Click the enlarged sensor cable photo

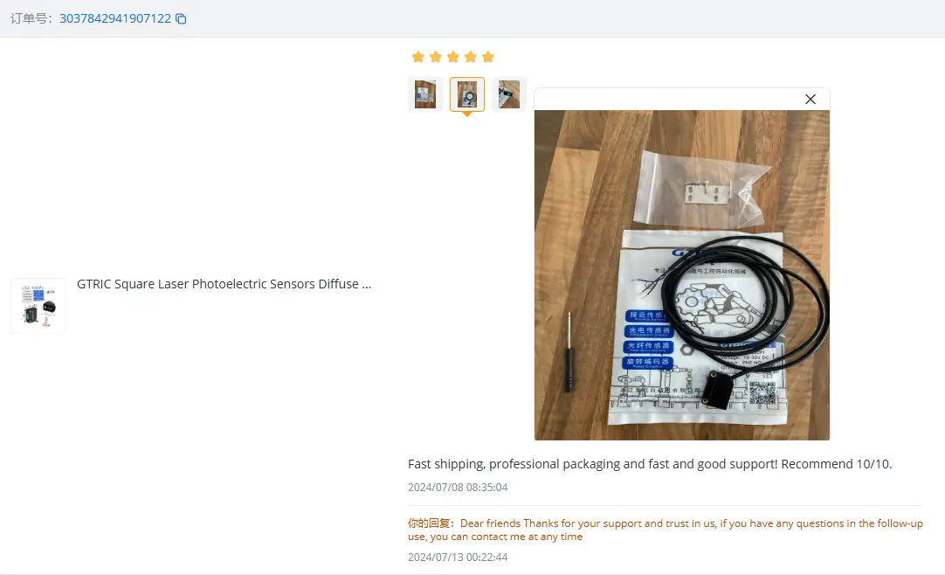(681, 275)
